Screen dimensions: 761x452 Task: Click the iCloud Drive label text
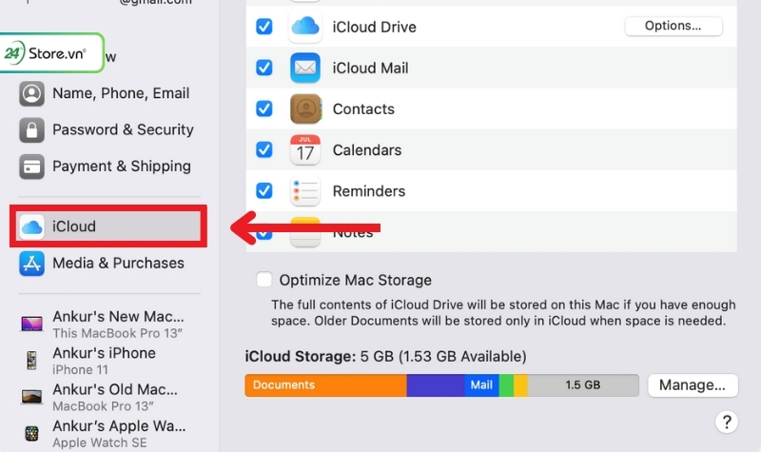coord(374,27)
